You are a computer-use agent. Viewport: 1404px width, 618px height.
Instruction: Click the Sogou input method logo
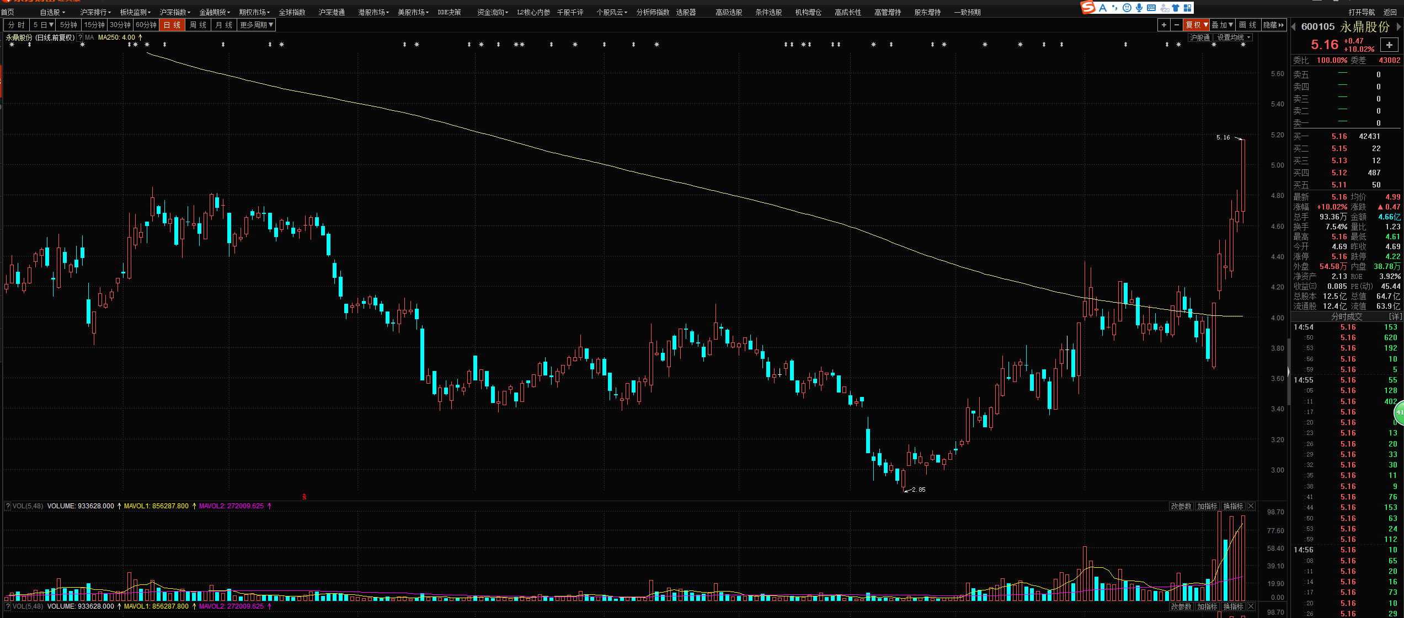(x=1088, y=7)
